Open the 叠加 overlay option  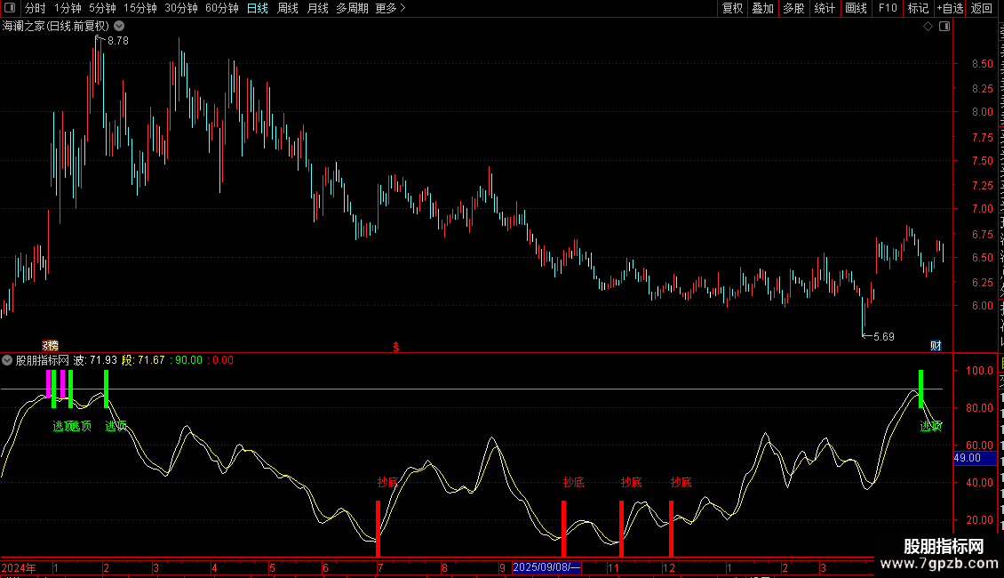coord(762,8)
